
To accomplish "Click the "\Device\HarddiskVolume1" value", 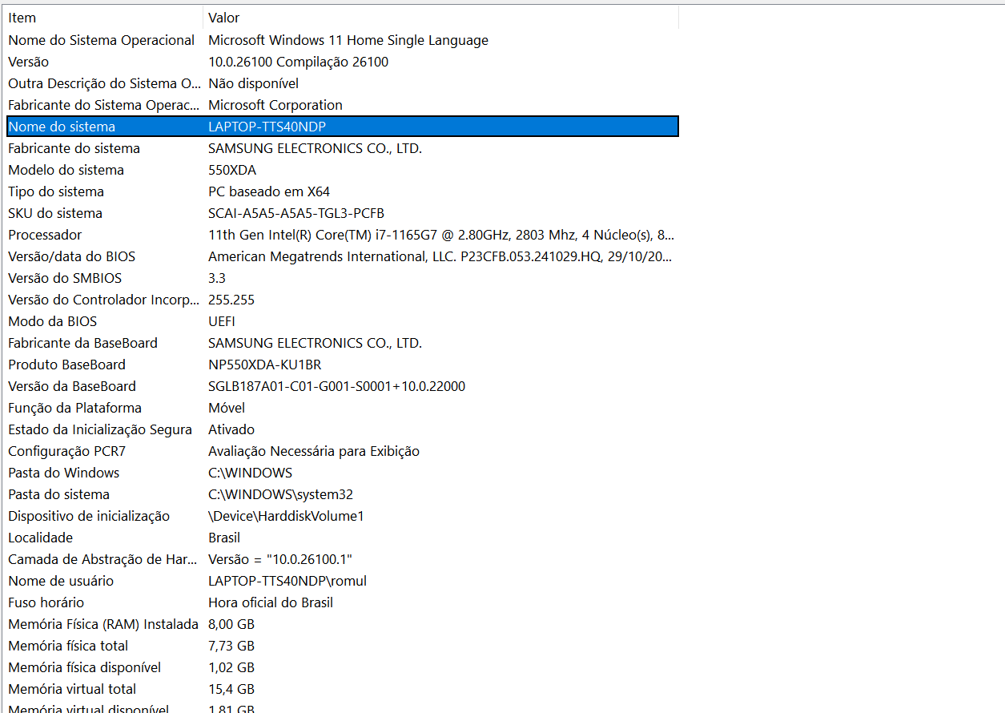I will [286, 516].
